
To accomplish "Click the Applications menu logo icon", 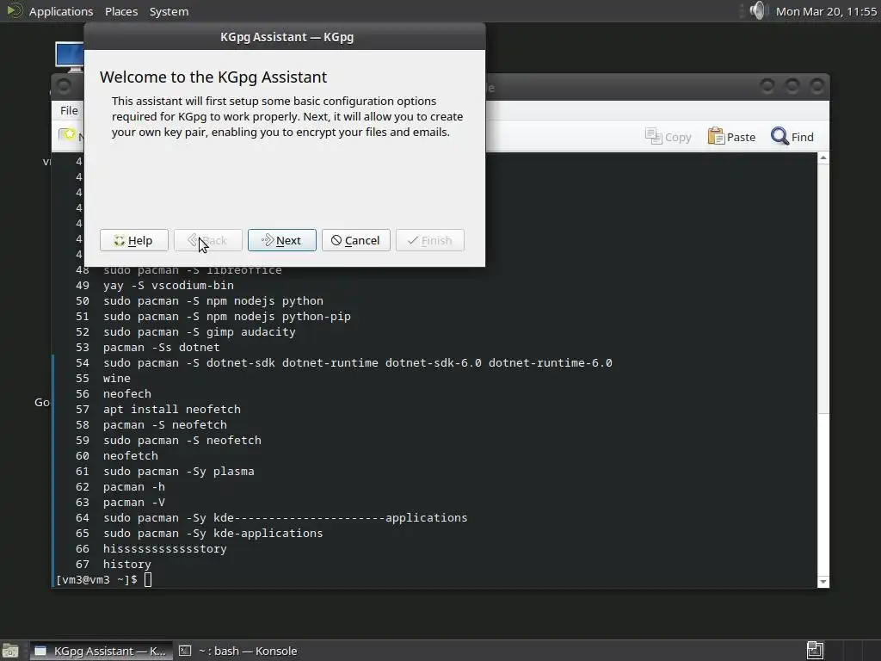I will (14, 10).
